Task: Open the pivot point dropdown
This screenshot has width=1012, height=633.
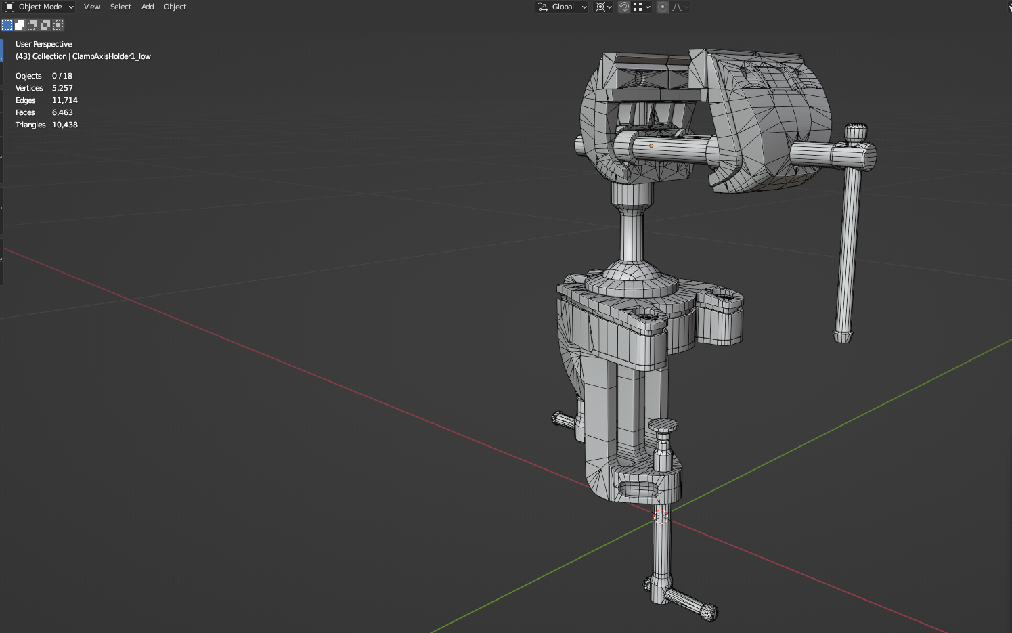Action: pyautogui.click(x=603, y=7)
